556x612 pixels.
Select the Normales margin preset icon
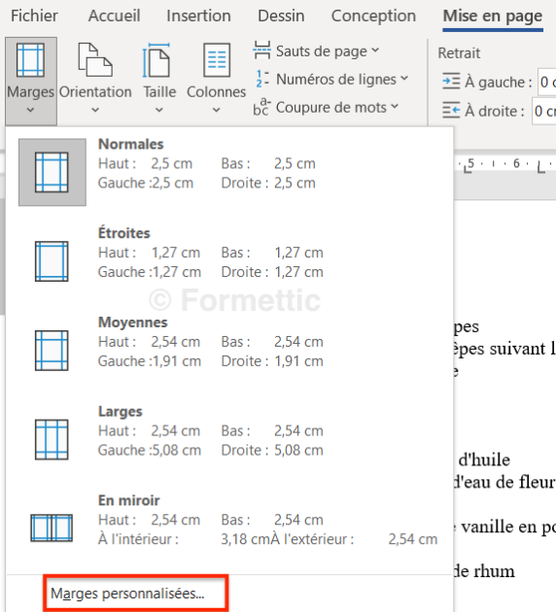(52, 172)
